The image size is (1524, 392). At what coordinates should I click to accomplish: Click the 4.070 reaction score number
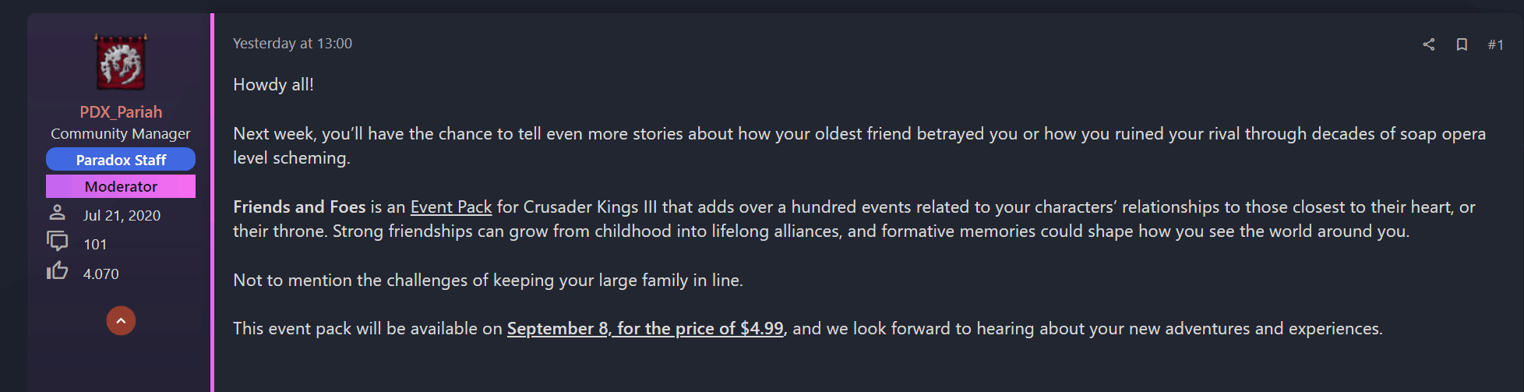pyautogui.click(x=101, y=274)
